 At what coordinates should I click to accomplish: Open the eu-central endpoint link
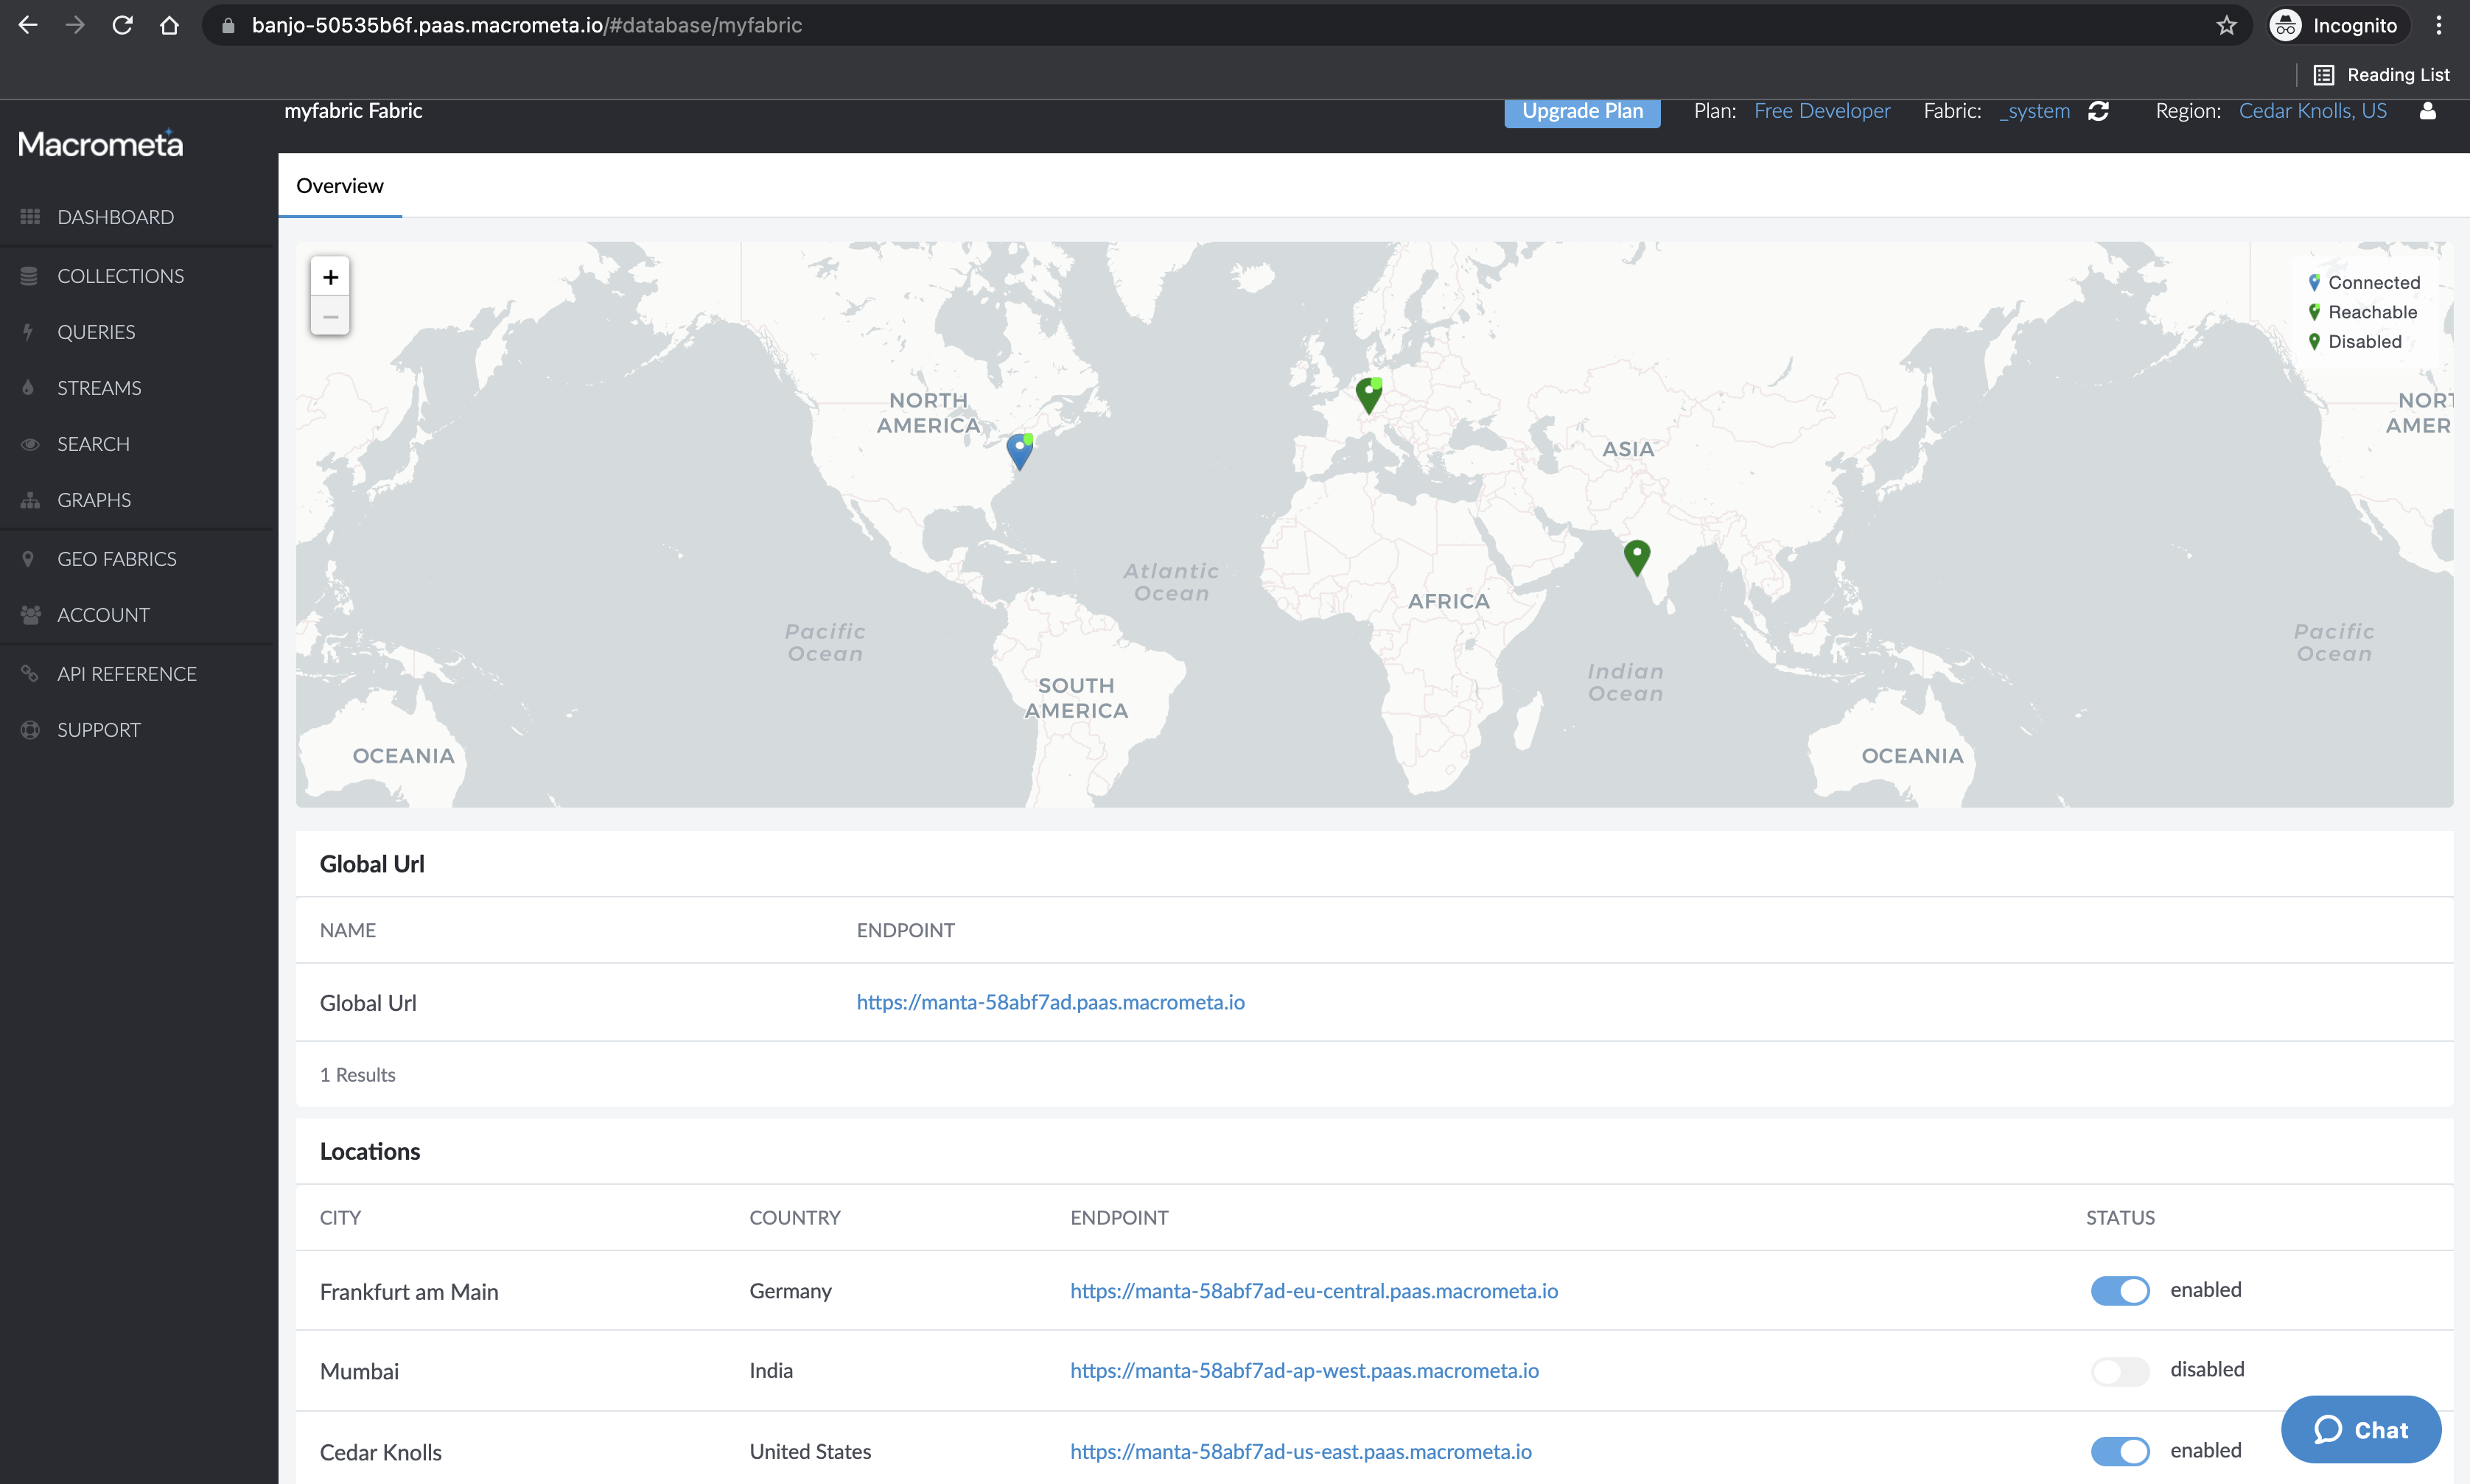click(1314, 1291)
